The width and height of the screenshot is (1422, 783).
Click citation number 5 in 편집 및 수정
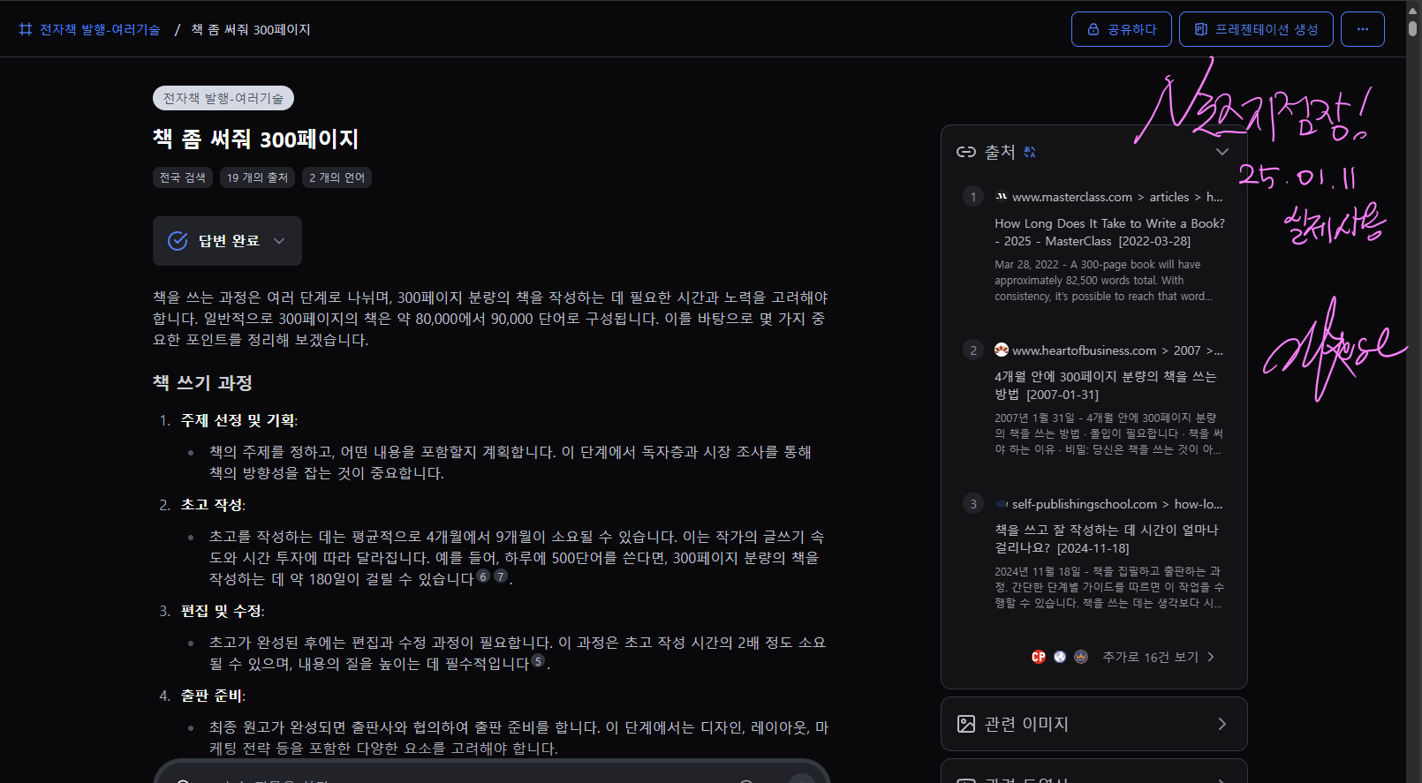click(x=538, y=661)
